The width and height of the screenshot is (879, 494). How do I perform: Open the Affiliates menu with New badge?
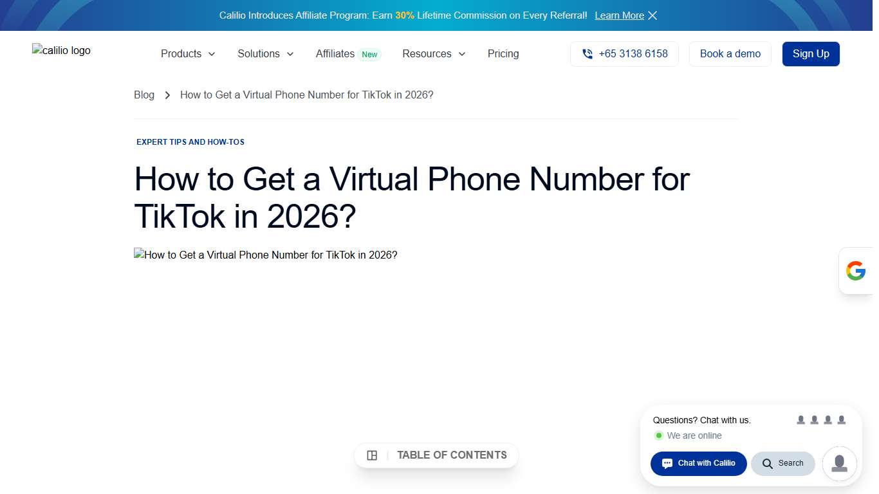335,54
